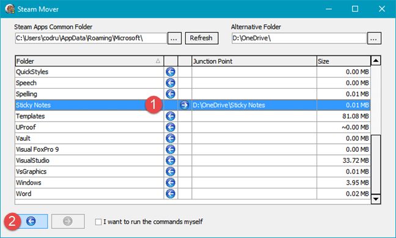Screen dimensions: 396x238
Task: Click the vertical scrollbar thumb in the folder list
Action: click(x=376, y=165)
